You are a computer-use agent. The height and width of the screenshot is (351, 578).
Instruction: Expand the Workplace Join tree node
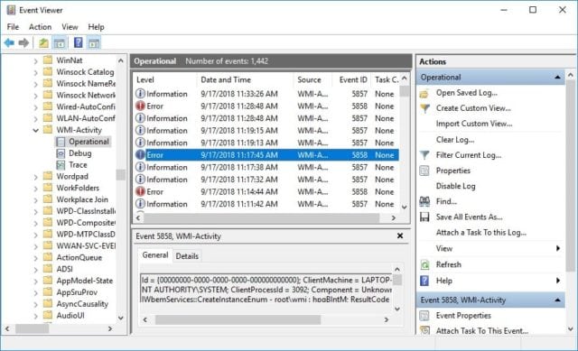36,200
